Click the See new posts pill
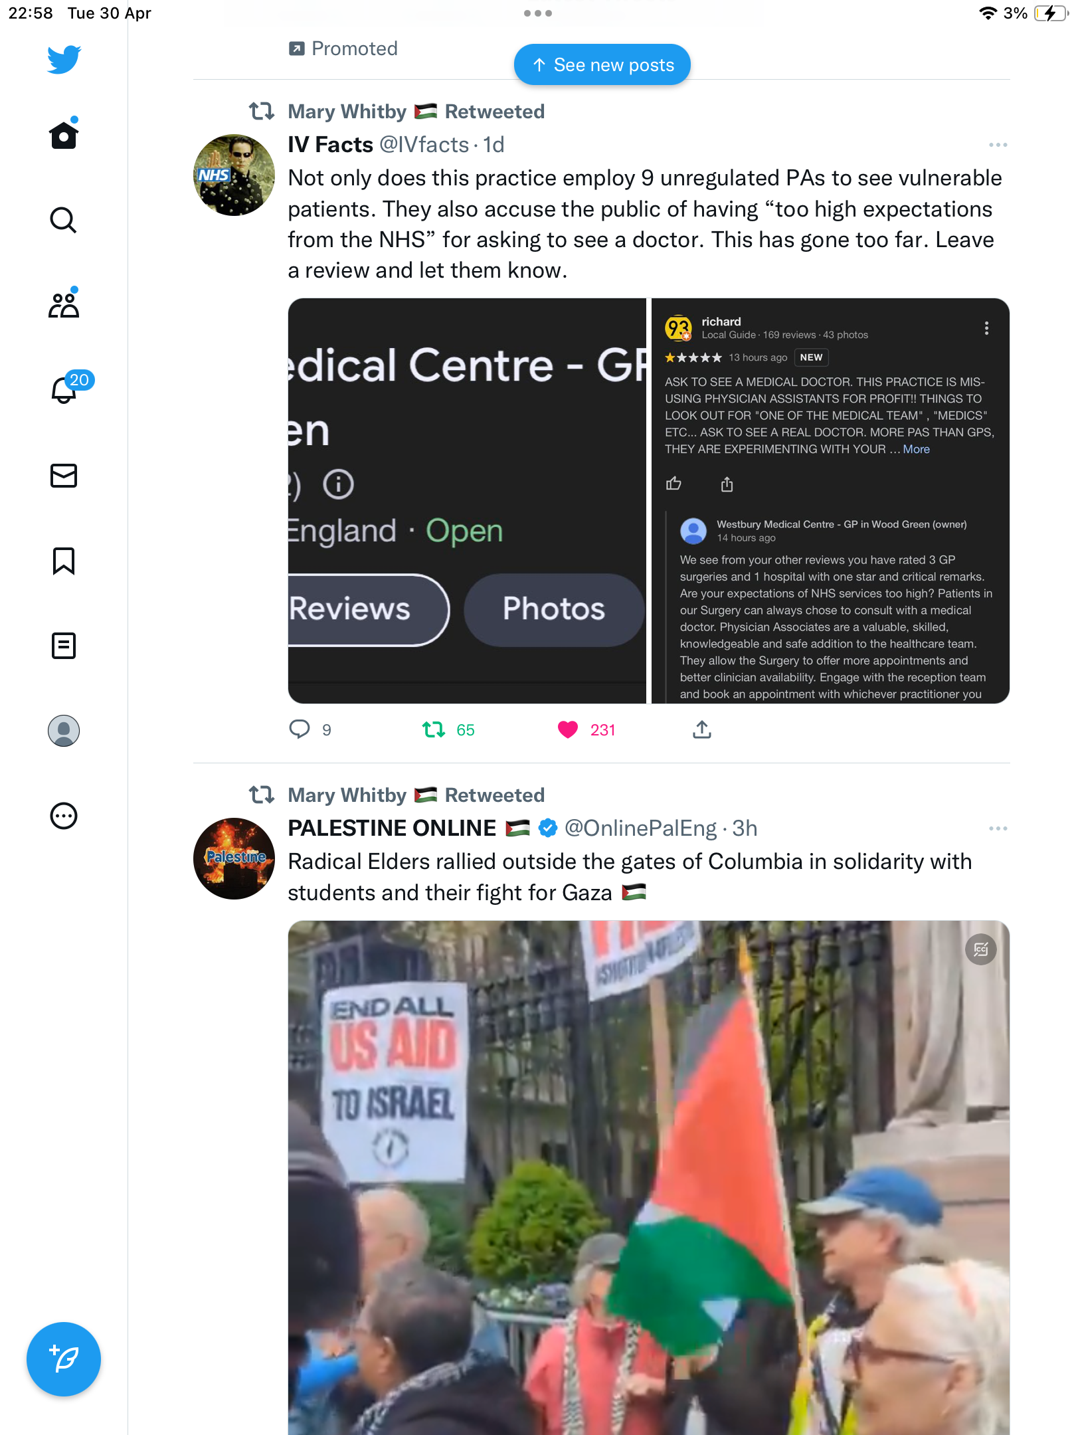The width and height of the screenshot is (1076, 1435). coord(602,65)
